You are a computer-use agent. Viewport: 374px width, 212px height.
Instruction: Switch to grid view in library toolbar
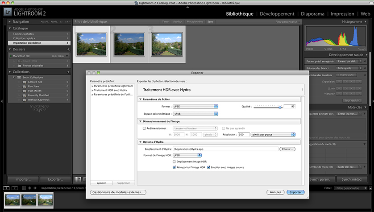[x=78, y=179]
